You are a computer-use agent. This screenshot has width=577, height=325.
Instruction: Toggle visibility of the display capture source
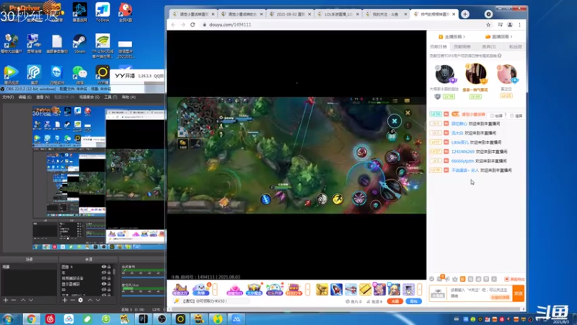[x=104, y=284]
